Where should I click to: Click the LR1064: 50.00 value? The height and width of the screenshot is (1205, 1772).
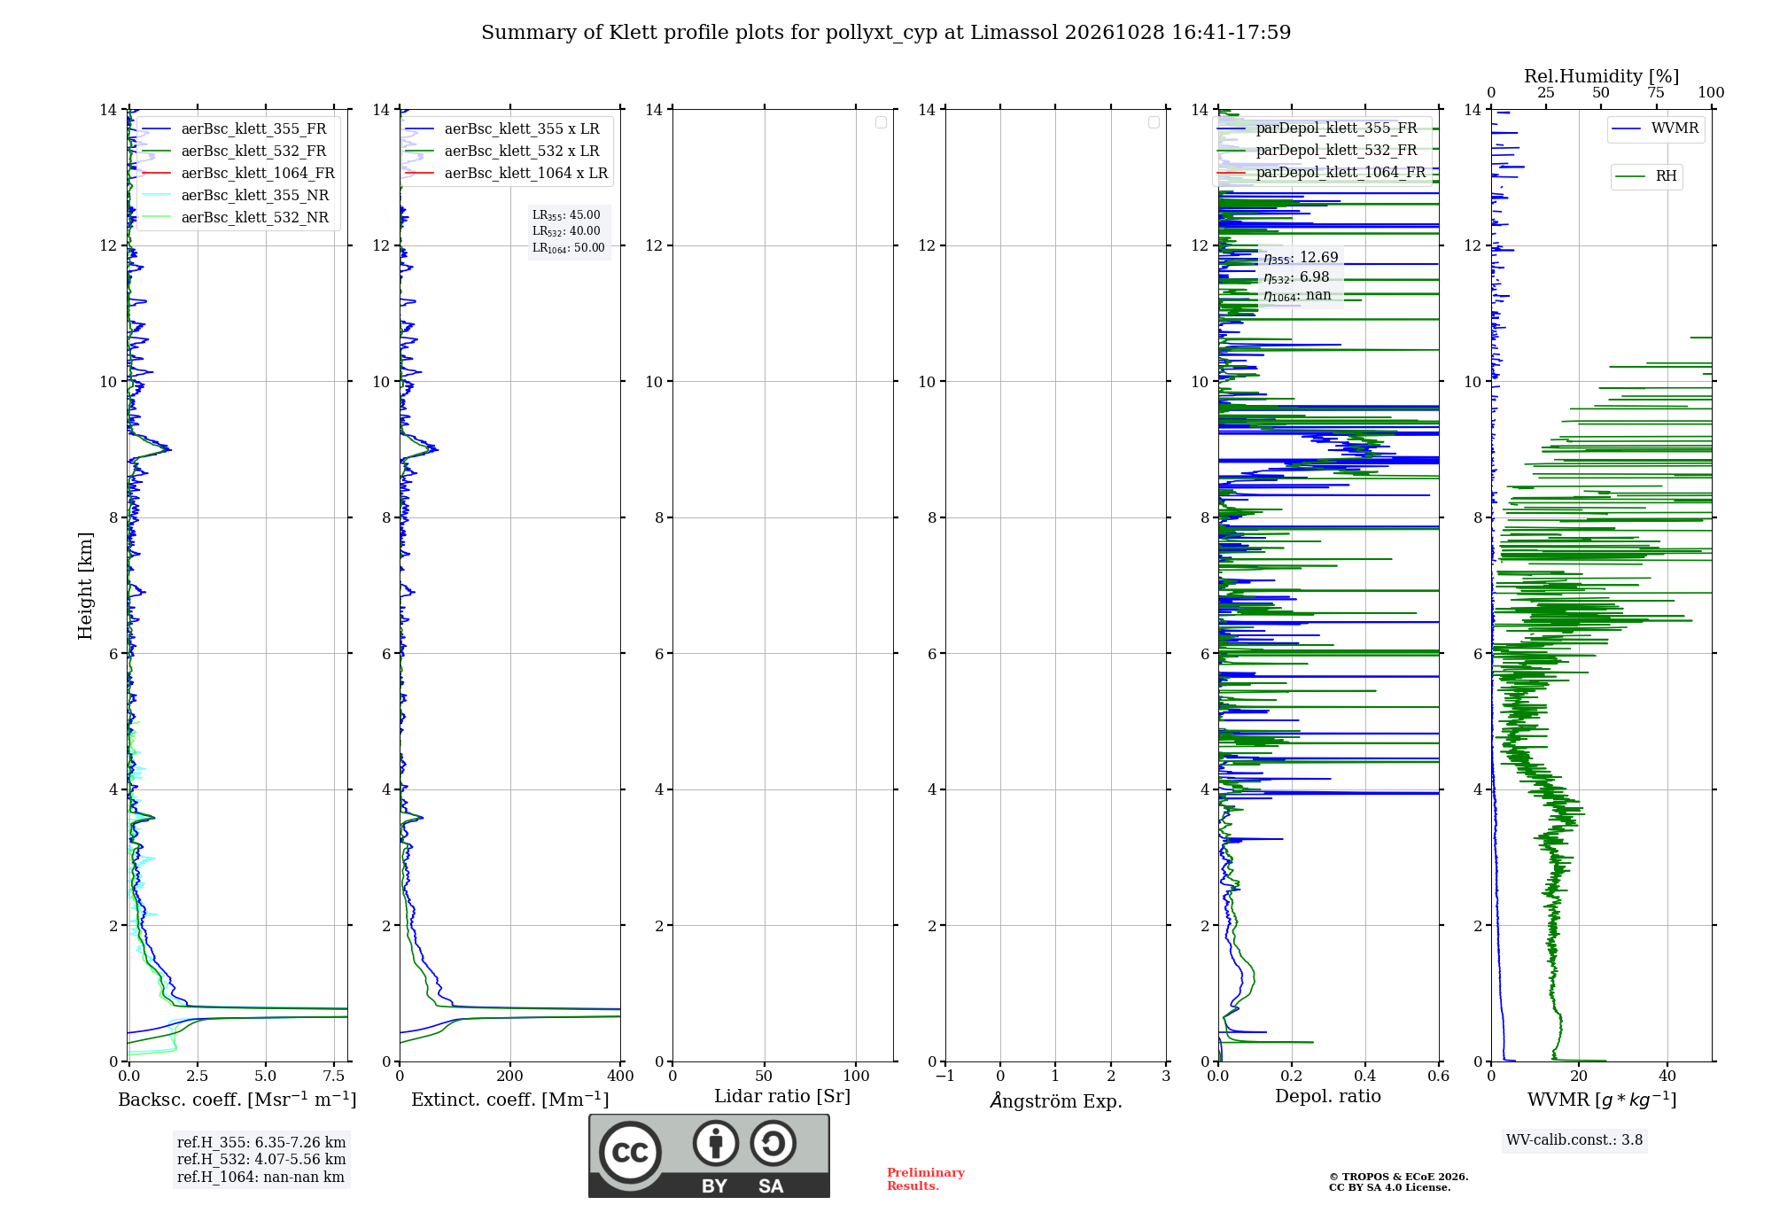coord(569,248)
